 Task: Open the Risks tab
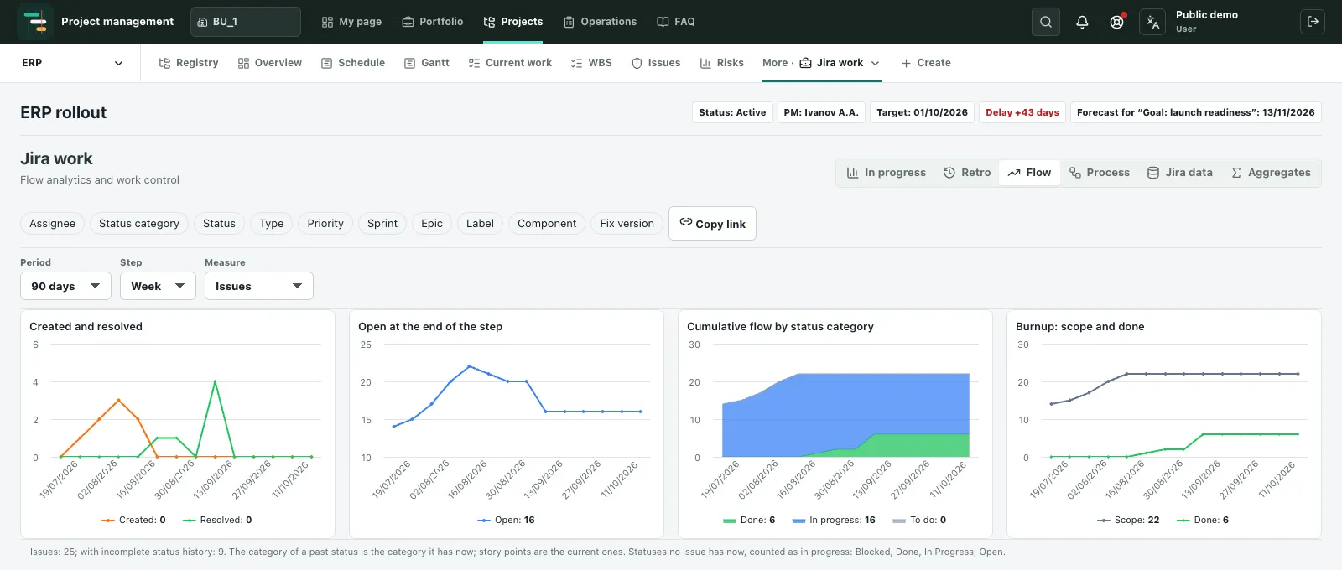pos(722,63)
